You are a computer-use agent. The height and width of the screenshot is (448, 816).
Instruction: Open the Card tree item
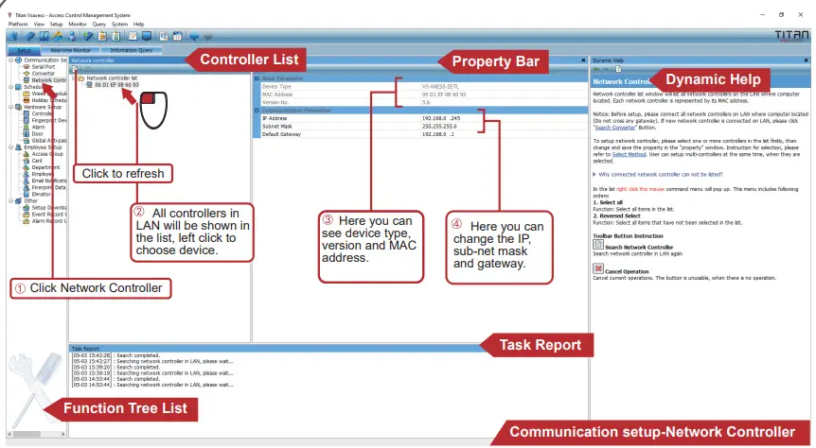point(32,161)
